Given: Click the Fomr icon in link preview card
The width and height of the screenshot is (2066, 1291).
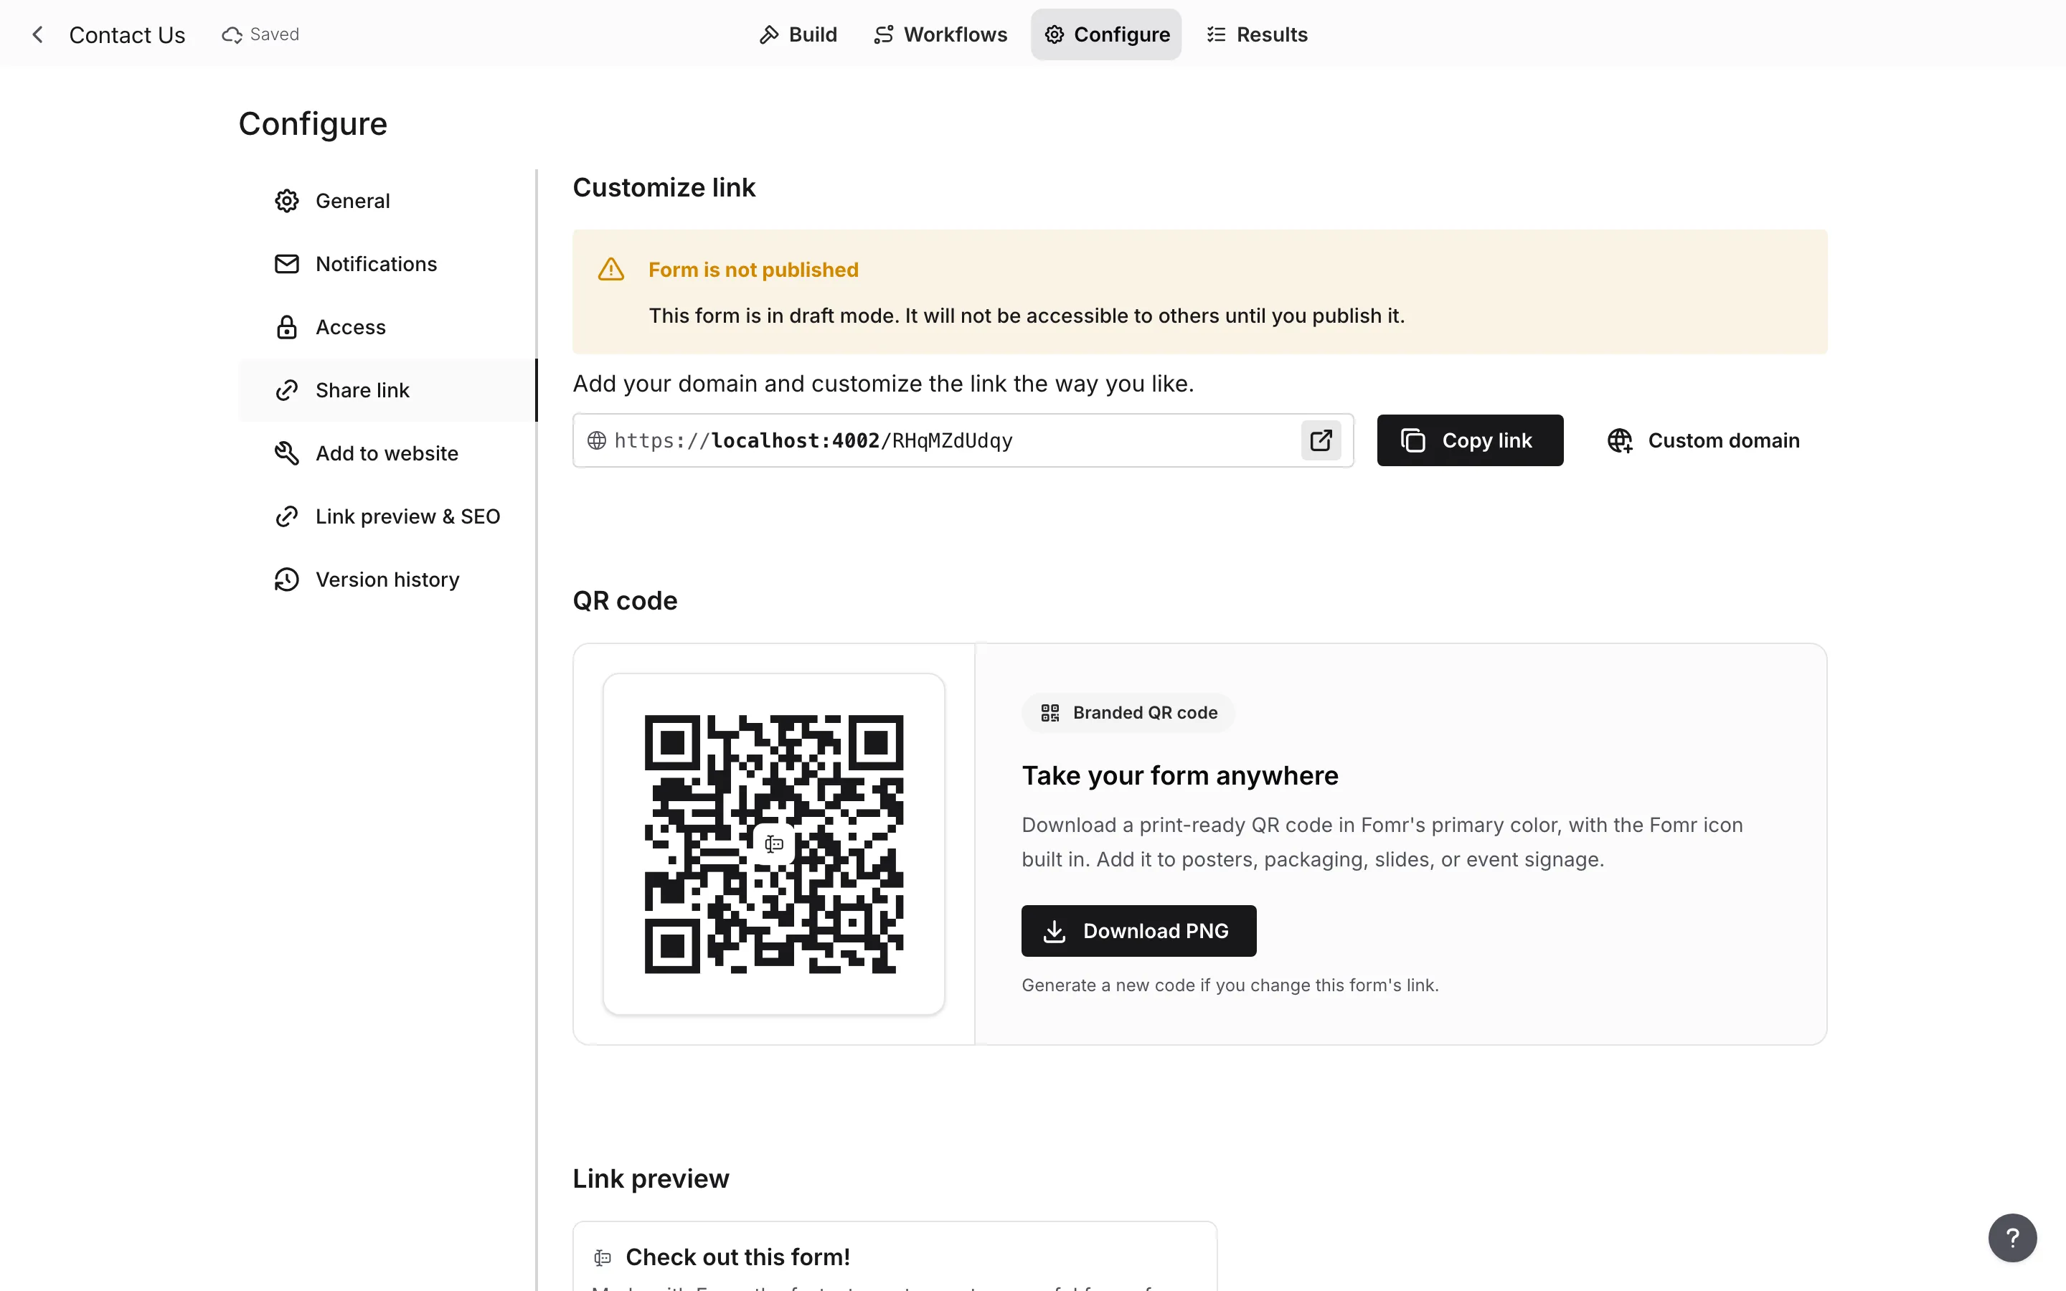Looking at the screenshot, I should (603, 1257).
